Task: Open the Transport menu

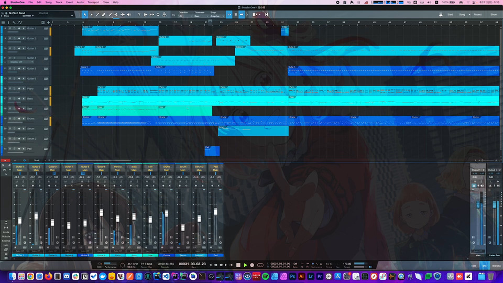Action: click(x=93, y=2)
